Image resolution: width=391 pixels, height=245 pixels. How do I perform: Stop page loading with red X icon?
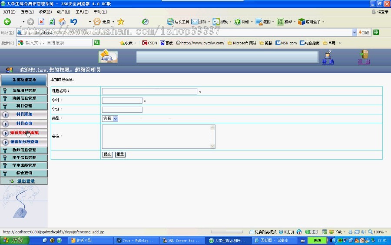pyautogui.click(x=41, y=22)
